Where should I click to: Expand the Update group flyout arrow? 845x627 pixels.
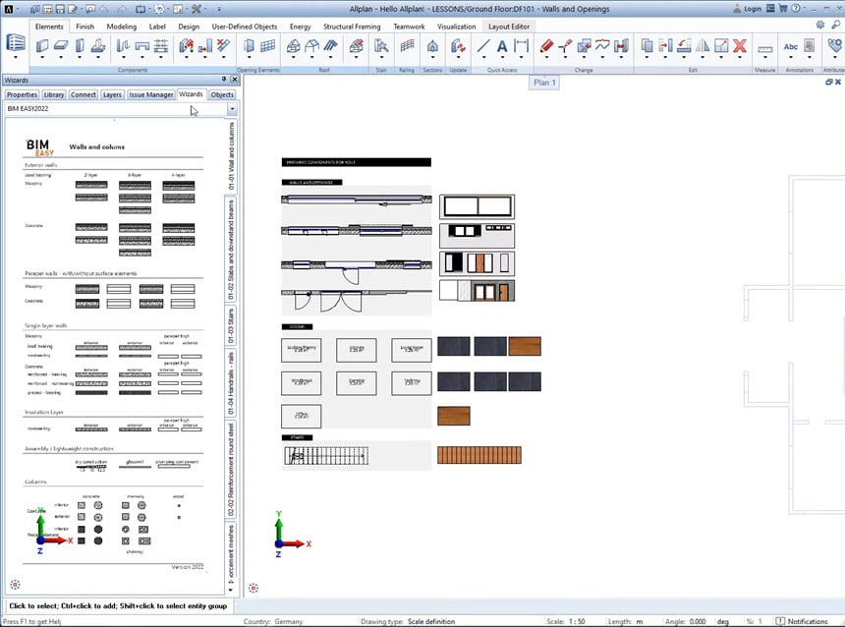[458, 57]
